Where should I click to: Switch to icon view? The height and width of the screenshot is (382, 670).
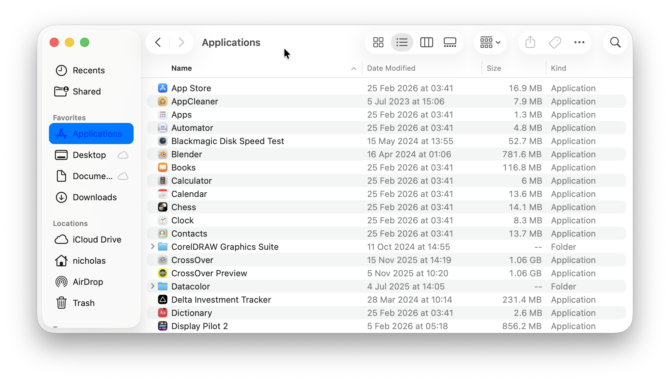[x=378, y=42]
